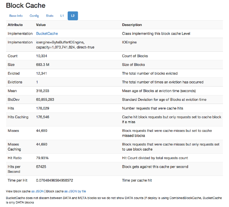This screenshot has height=207, width=229.
Task: Open the Base Info tab
Action: coord(16,16)
